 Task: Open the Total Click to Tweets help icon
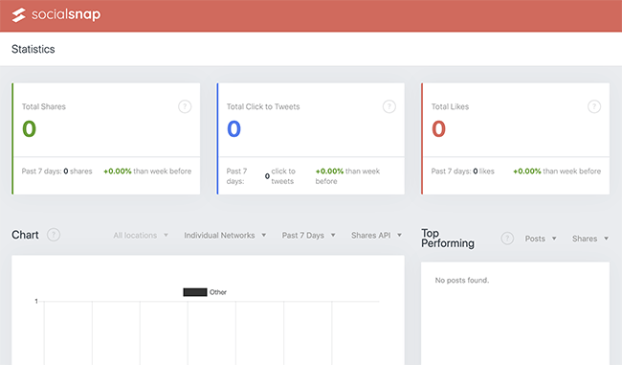389,106
